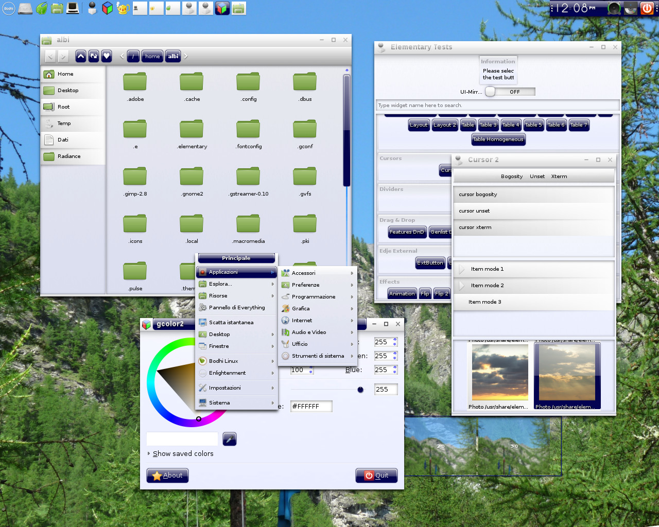Click the breadcrumb left scroll arrow
This screenshot has height=527, width=659.
click(122, 56)
